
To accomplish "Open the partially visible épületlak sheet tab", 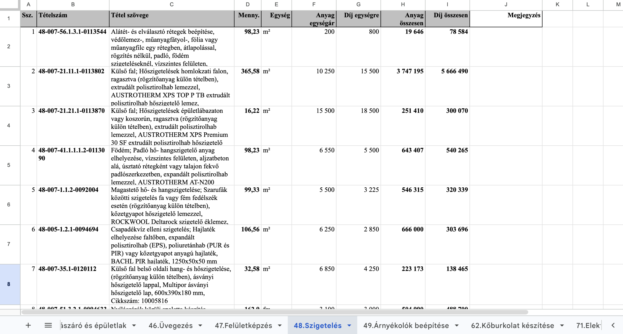I will pos(93,325).
